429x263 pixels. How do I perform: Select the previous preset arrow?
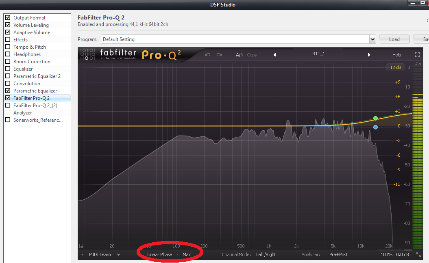pyautogui.click(x=275, y=55)
